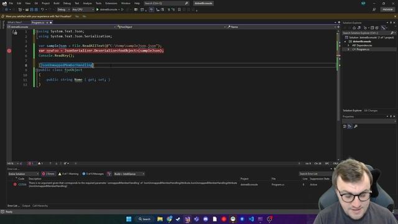Select the CS error code link
This screenshot has width=398, height=224.
tap(22, 185)
